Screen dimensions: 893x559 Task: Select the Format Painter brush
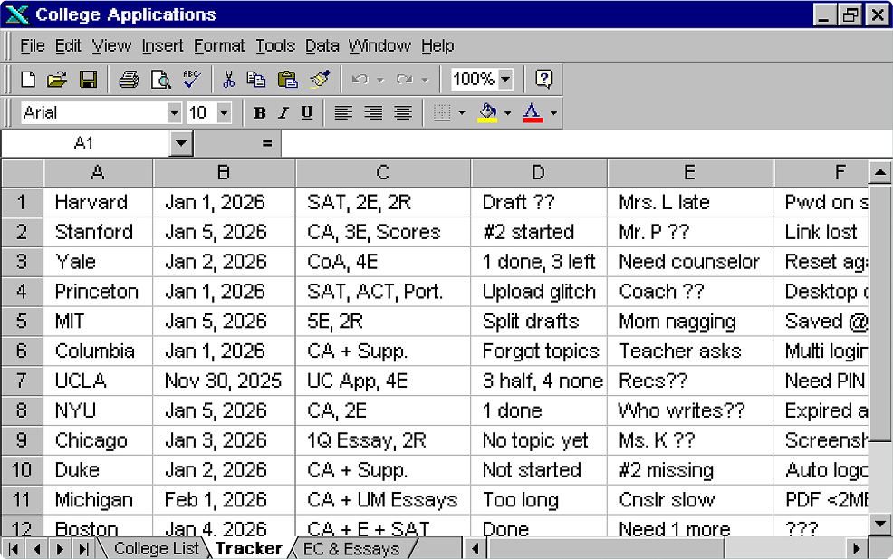coord(319,80)
